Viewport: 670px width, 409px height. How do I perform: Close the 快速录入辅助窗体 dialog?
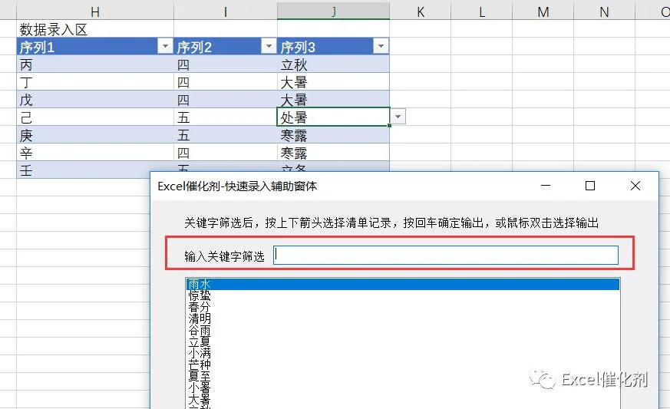point(635,186)
